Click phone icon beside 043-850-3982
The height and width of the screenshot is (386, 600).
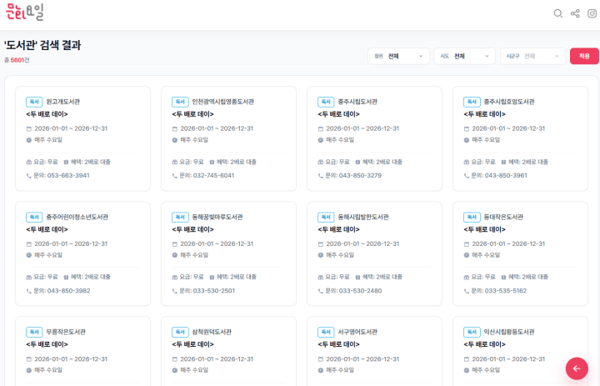(x=28, y=291)
